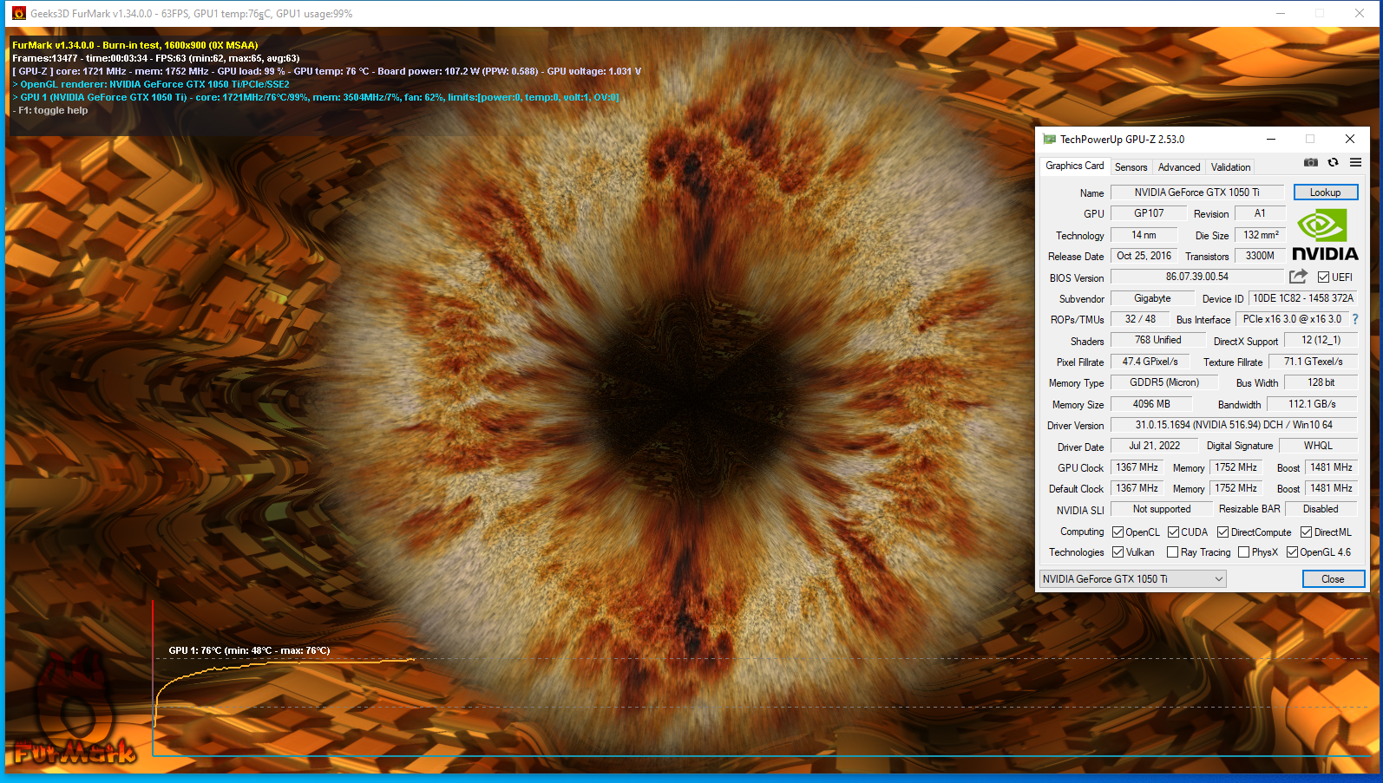
Task: Switch to the Sensors tab
Action: pyautogui.click(x=1131, y=167)
